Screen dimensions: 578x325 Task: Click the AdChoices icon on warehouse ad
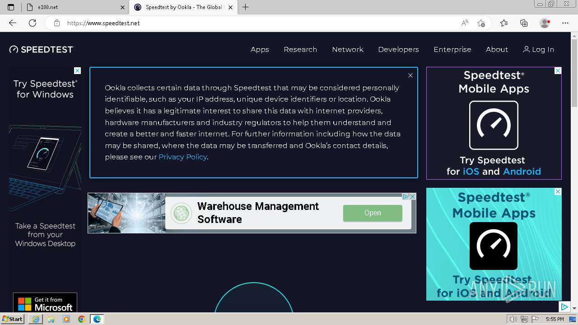point(406,196)
